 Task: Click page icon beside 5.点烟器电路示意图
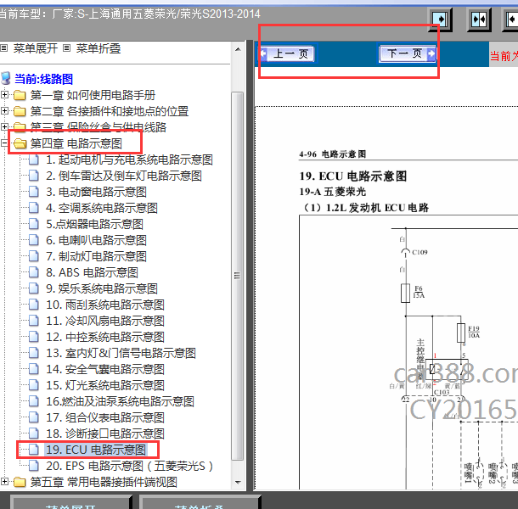[34, 224]
